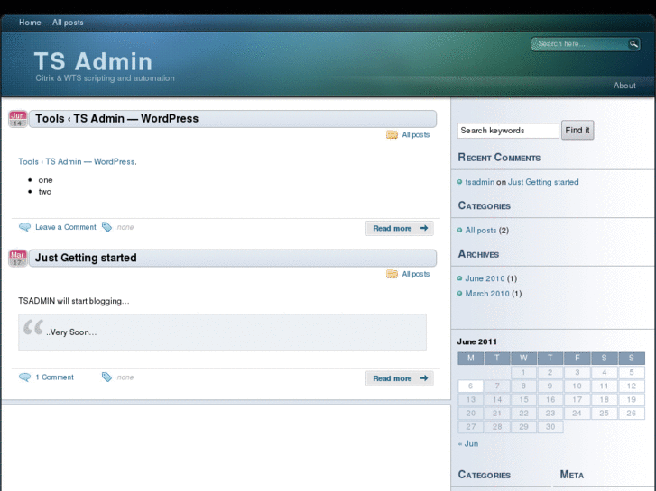
Task: Go to previous month « Jun in calendar
Action: click(468, 444)
